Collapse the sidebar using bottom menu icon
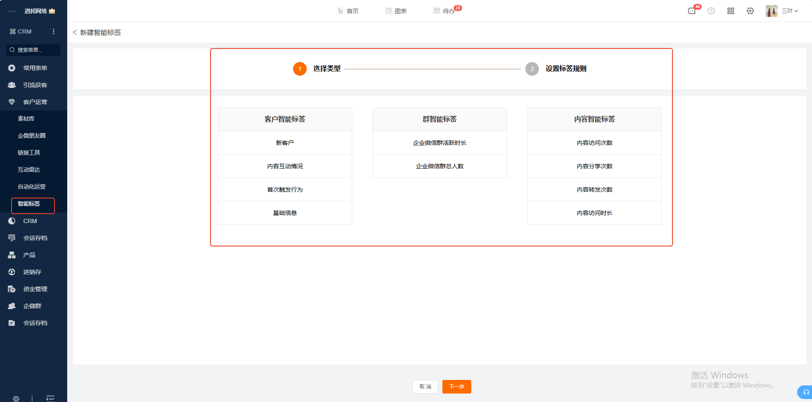Viewport: 812px width, 402px height. [50, 398]
